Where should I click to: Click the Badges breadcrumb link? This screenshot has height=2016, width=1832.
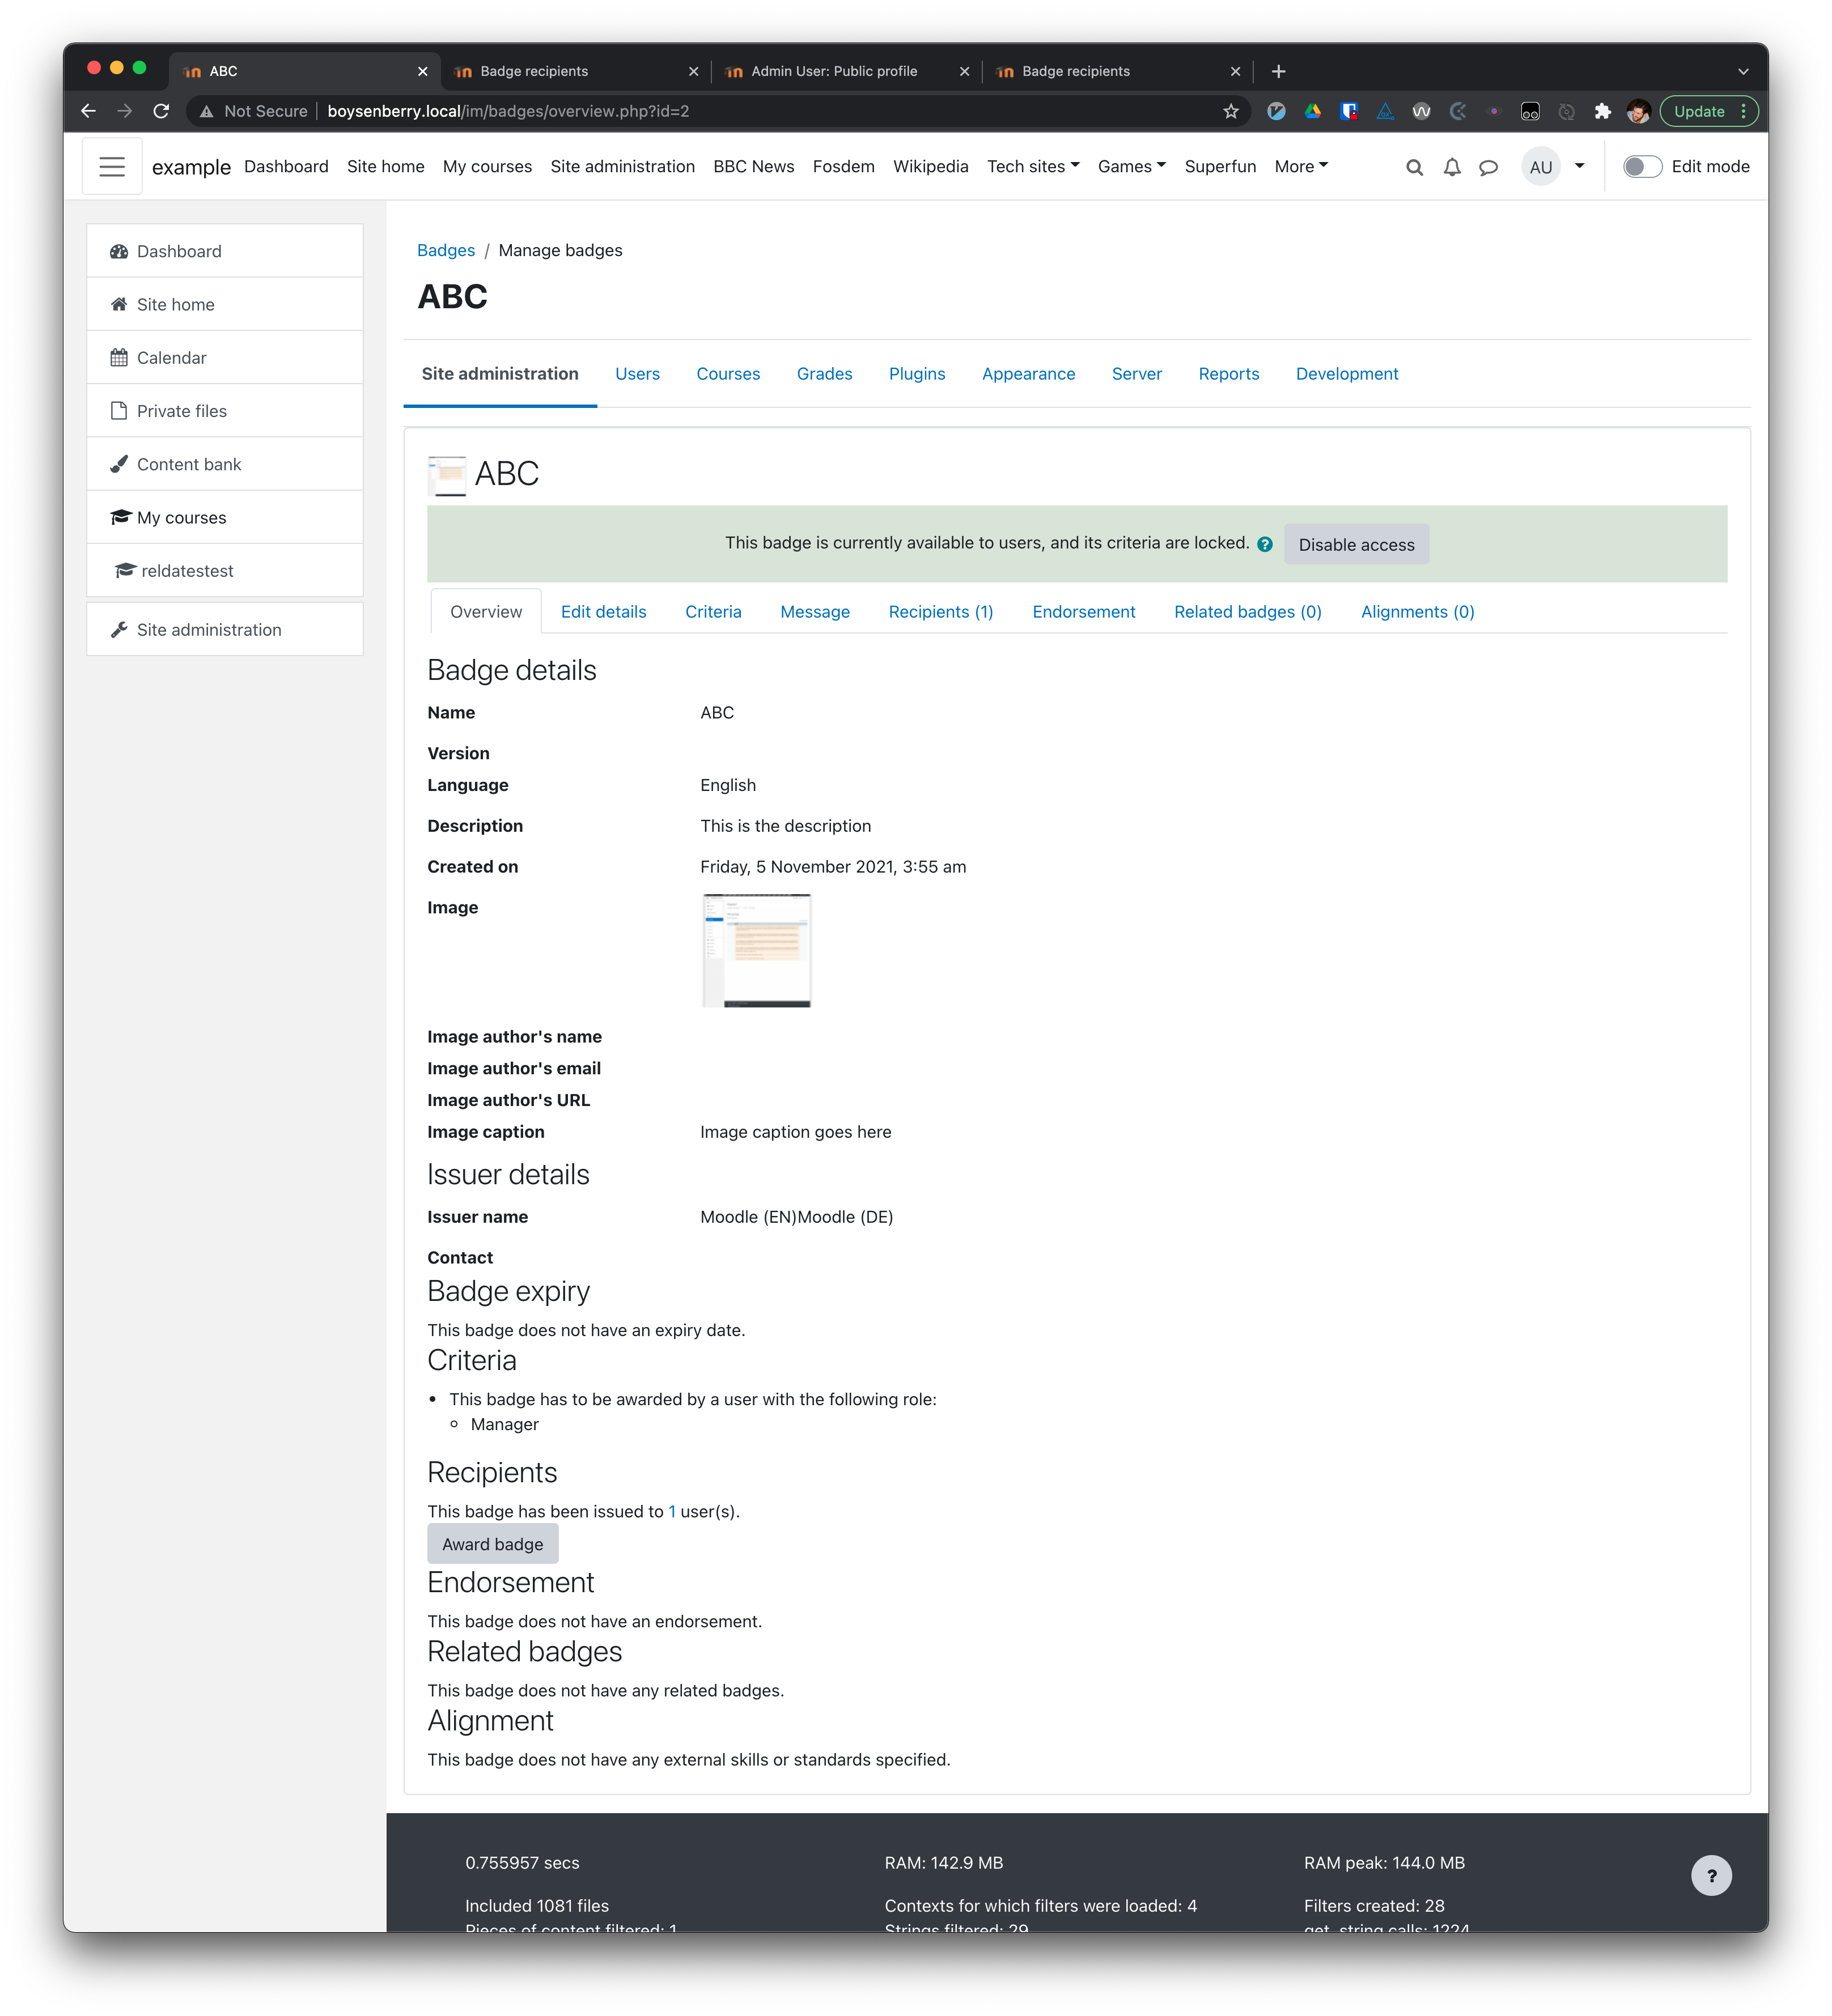[445, 250]
